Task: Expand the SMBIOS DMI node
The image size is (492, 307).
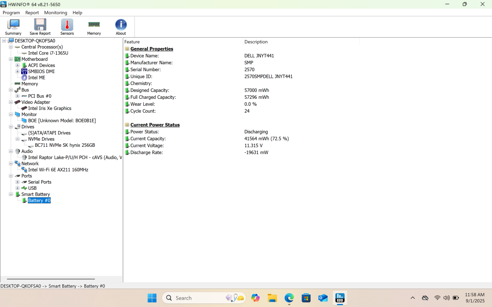Action: click(17, 71)
